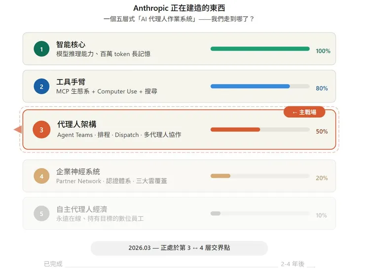Select the 工具手臂 layer heading
365x276 pixels.
tap(71, 82)
